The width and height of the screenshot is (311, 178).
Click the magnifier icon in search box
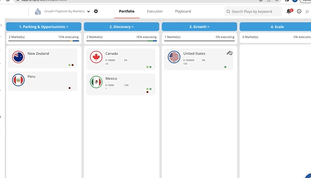pos(228,12)
